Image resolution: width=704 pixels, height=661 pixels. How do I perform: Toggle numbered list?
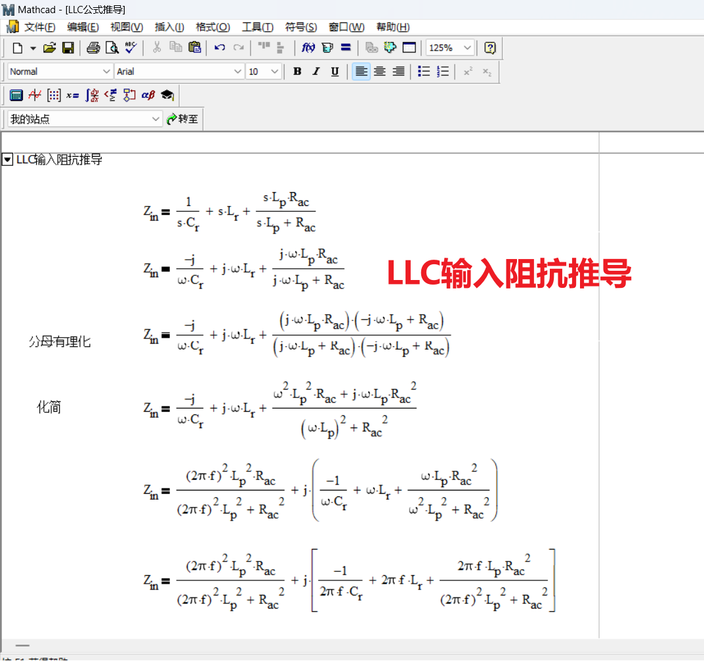[x=443, y=71]
